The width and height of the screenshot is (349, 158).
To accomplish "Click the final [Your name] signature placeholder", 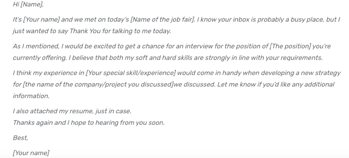I will (31, 153).
